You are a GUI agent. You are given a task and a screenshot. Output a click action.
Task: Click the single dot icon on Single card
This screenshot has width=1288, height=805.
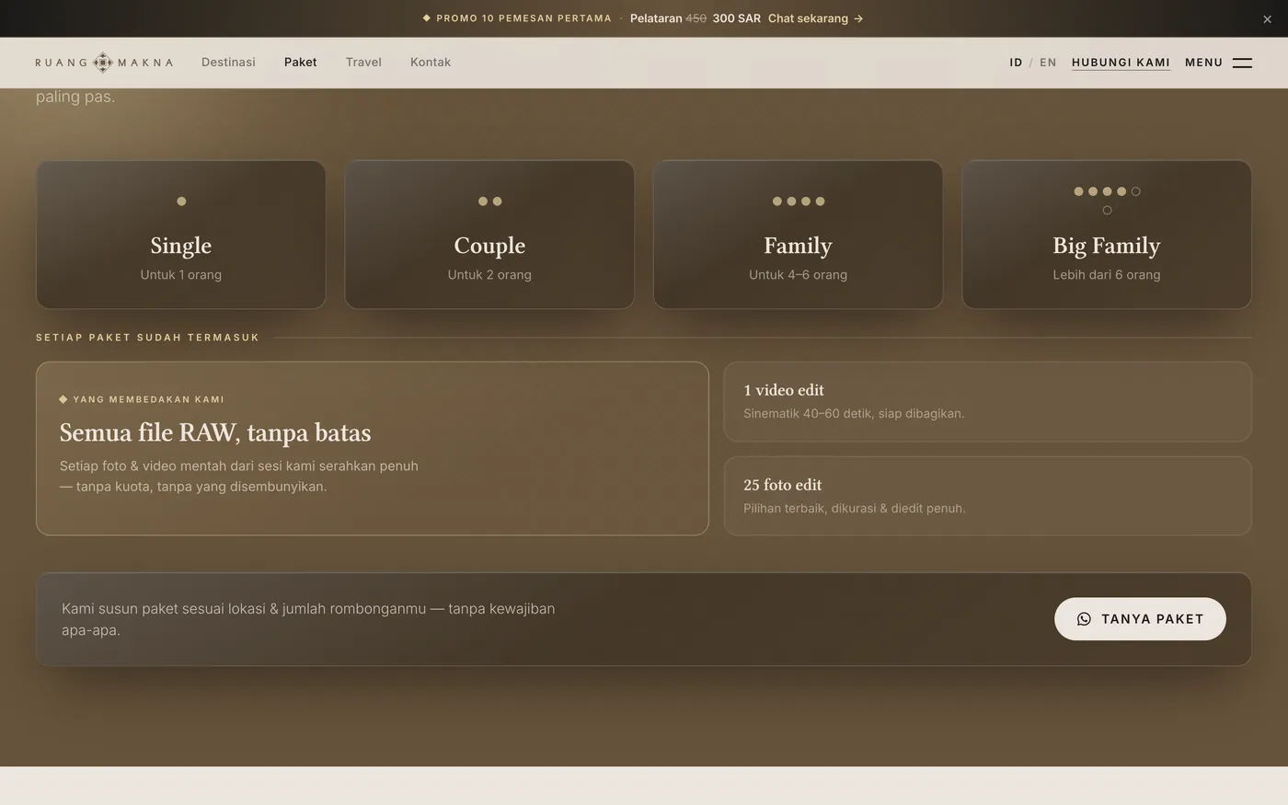coord(181,201)
